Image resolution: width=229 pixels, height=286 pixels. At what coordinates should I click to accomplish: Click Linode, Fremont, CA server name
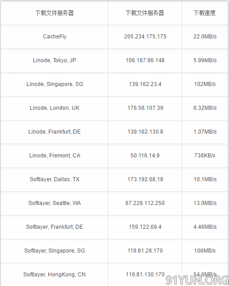click(55, 156)
